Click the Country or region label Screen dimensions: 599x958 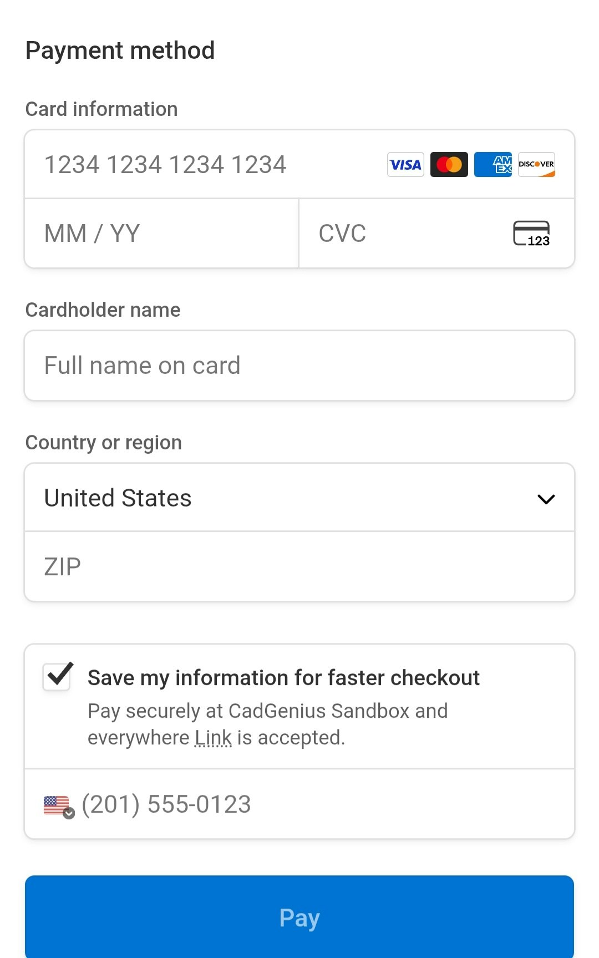pos(104,443)
